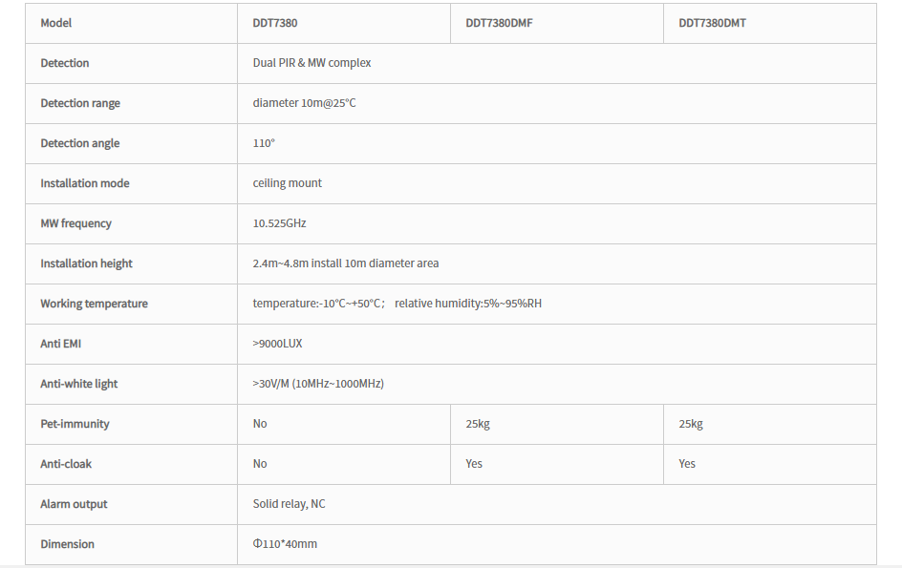Select the diameter 10m@25°C value
The width and height of the screenshot is (902, 568).
coord(304,103)
